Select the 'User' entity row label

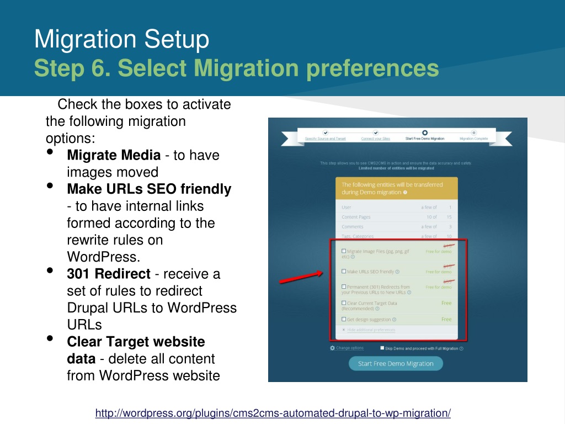point(347,208)
